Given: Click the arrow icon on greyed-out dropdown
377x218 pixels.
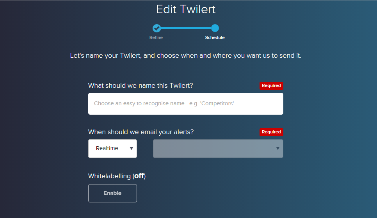Looking at the screenshot, I should pyautogui.click(x=278, y=149).
